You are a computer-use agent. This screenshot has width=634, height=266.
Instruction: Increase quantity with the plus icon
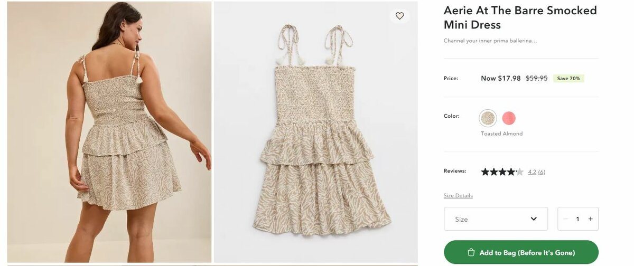coord(591,219)
